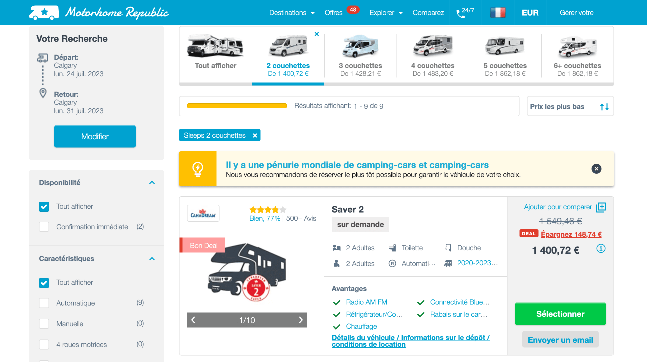Click the Toilette feature icon

point(392,248)
